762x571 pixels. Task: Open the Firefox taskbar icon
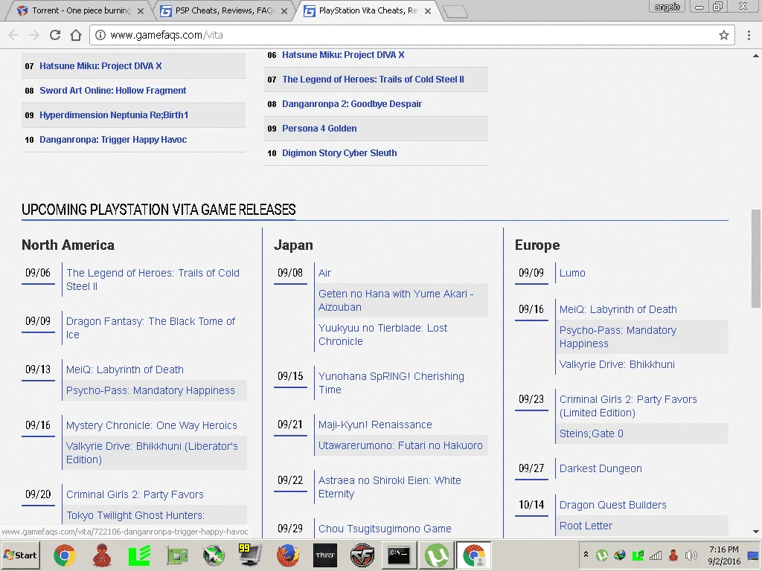pyautogui.click(x=288, y=555)
